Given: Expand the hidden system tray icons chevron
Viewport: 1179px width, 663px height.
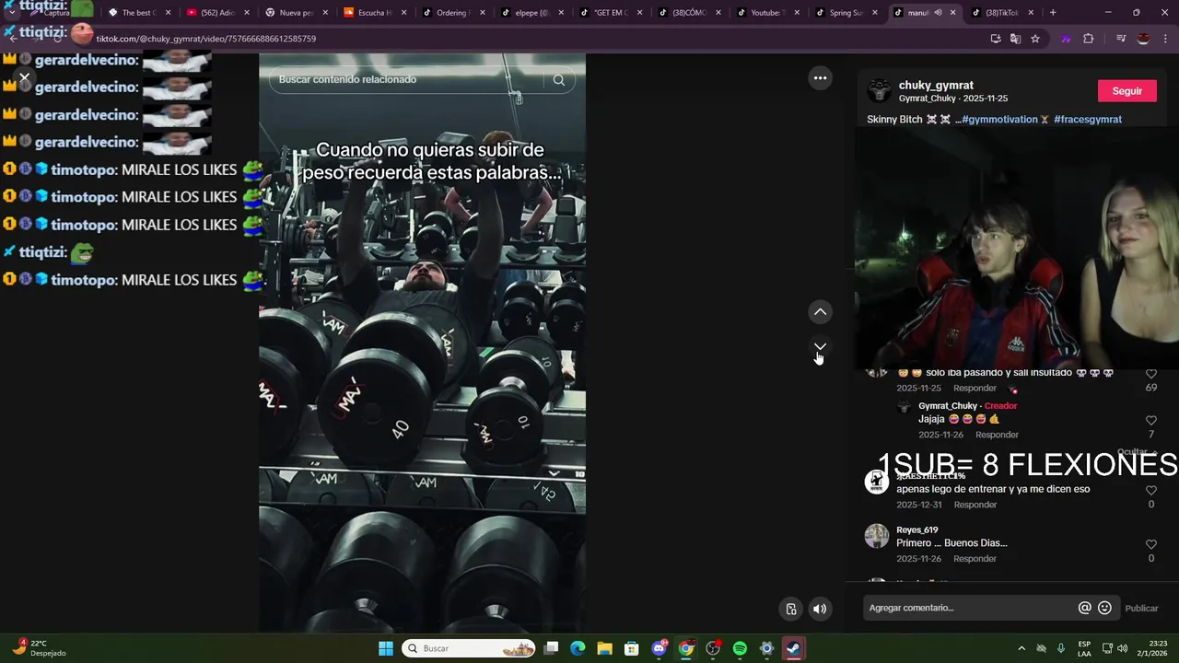Looking at the screenshot, I should point(1021,648).
